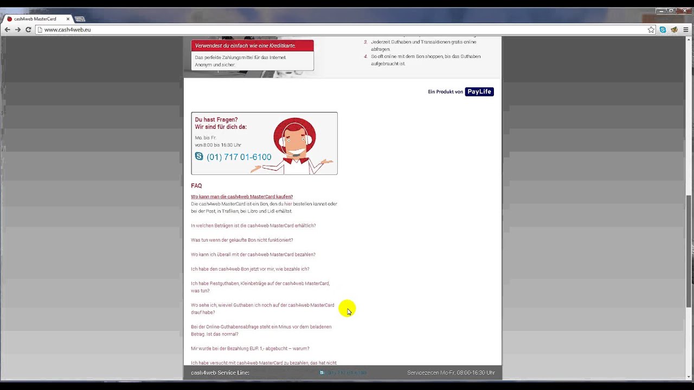Image resolution: width=694 pixels, height=390 pixels.
Task: Click 'Servicezeiten Mo-Fr, 08:00-16:30 Uhr' footer text
Action: (x=451, y=373)
